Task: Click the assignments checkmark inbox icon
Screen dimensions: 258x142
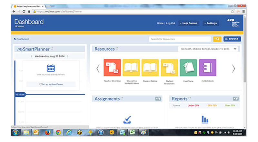Action: coord(127,120)
